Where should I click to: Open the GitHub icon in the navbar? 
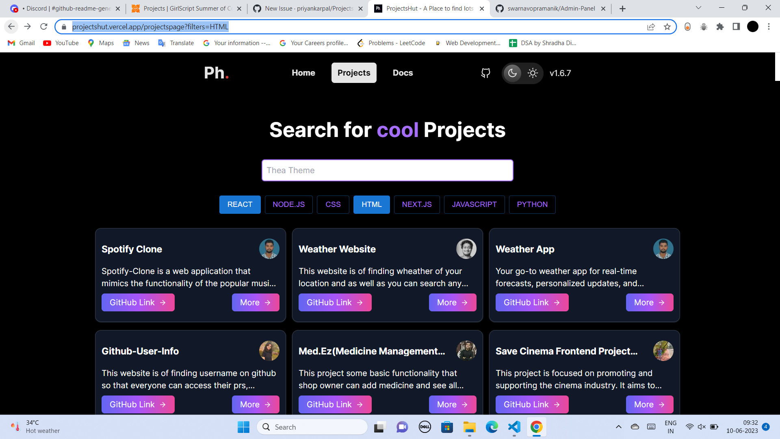485,73
